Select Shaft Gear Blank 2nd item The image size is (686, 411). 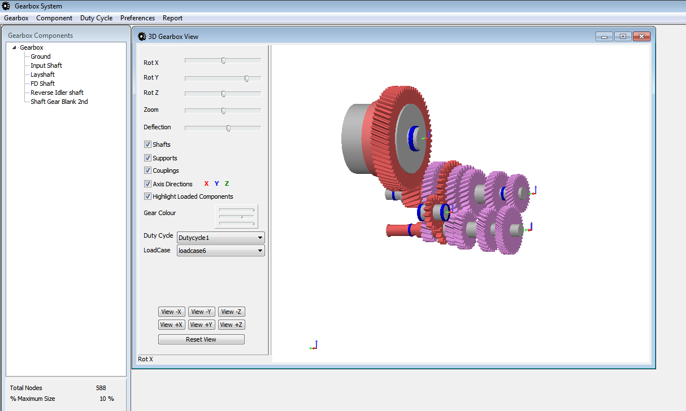point(59,102)
